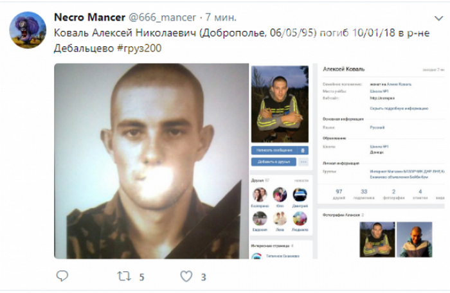Open the #груз200 hashtag
This screenshot has height=293, width=450.
coord(139,48)
